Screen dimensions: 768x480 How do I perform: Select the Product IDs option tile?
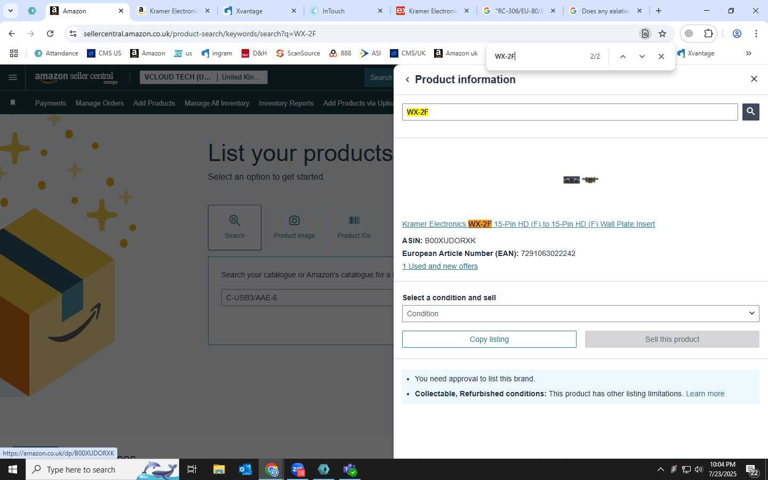(x=354, y=227)
